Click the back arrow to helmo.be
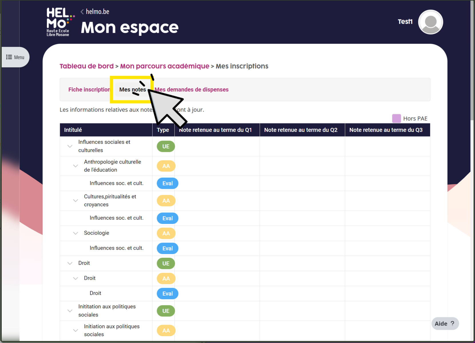475x343 pixels. click(82, 12)
